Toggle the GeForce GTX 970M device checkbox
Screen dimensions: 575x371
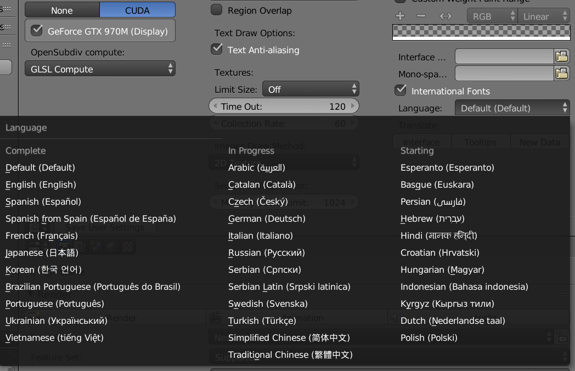(37, 31)
